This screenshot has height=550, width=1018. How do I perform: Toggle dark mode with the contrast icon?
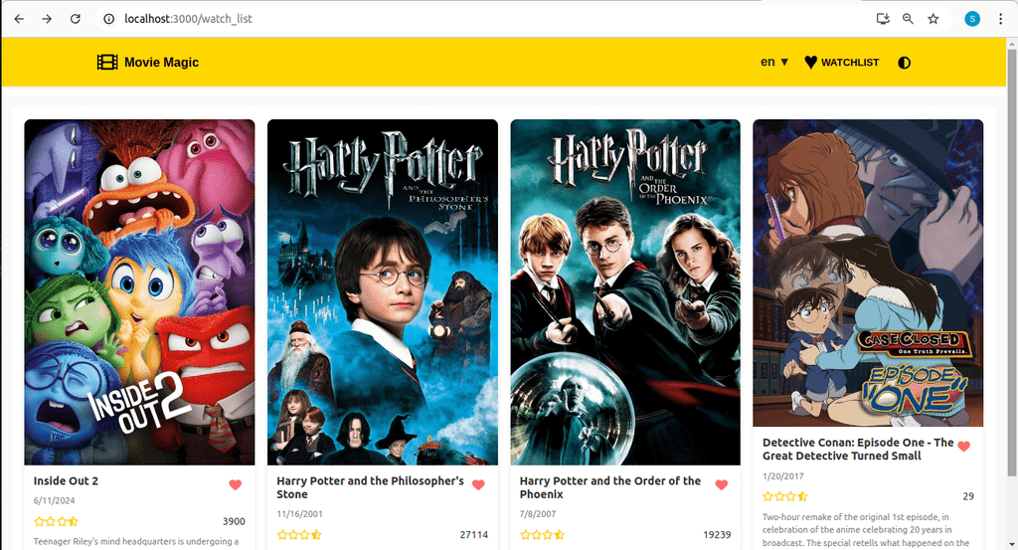pyautogui.click(x=904, y=63)
